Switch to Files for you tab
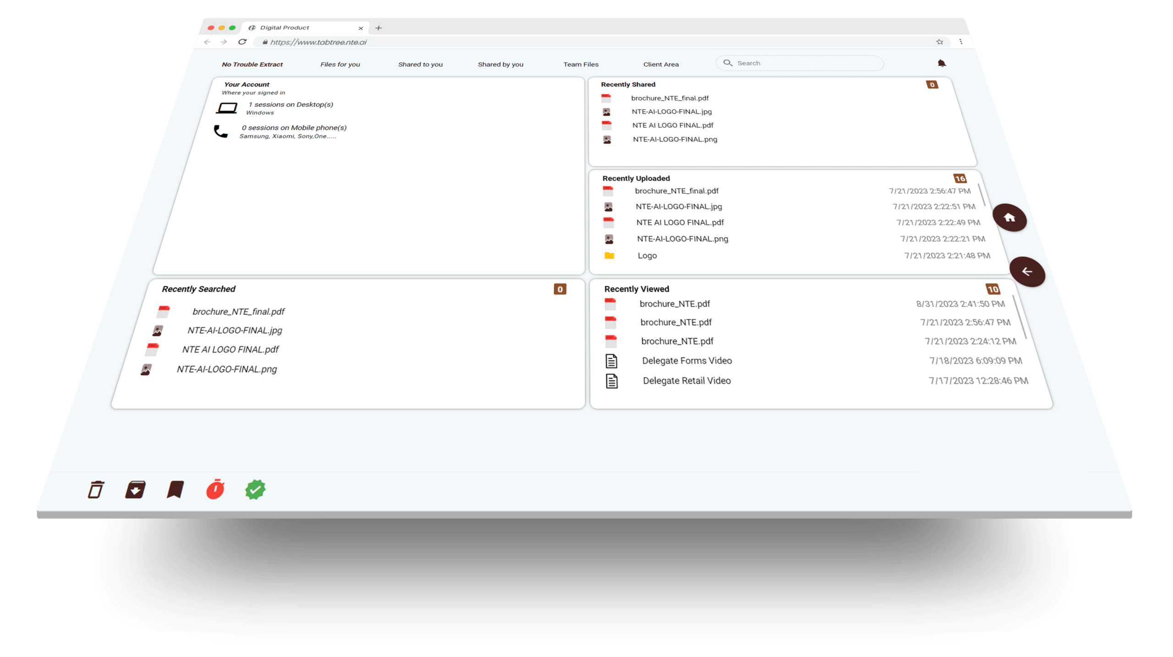 [340, 64]
